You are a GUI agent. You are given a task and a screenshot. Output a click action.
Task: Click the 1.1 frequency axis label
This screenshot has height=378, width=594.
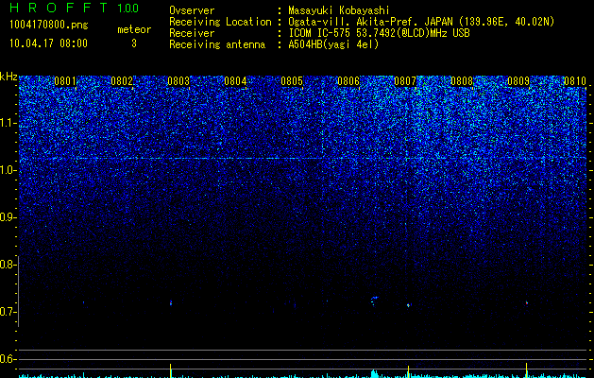click(x=8, y=123)
